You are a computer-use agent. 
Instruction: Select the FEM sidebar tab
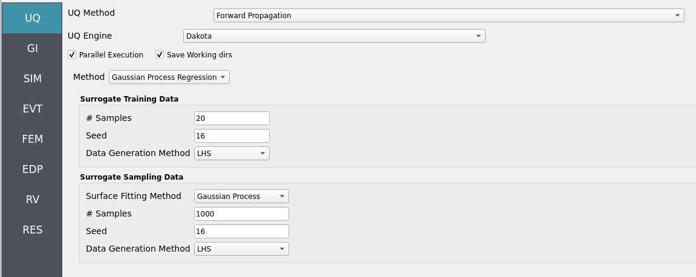click(x=32, y=139)
